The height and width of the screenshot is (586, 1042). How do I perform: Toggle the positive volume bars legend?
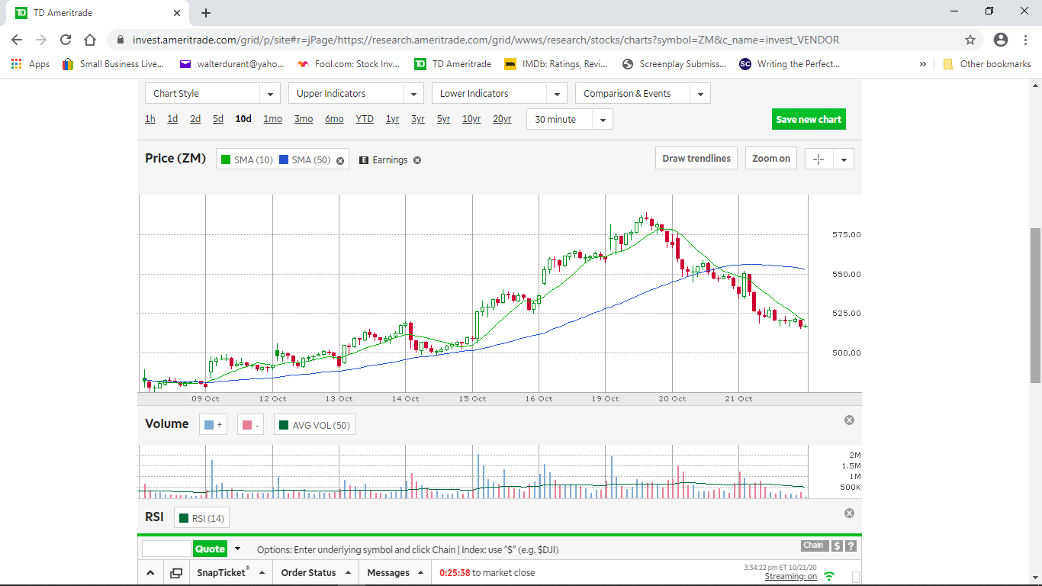tap(213, 425)
